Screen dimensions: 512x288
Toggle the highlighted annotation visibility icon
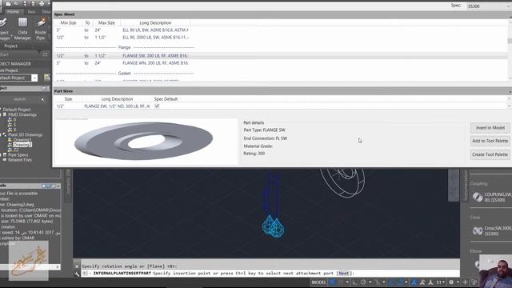click(414, 282)
